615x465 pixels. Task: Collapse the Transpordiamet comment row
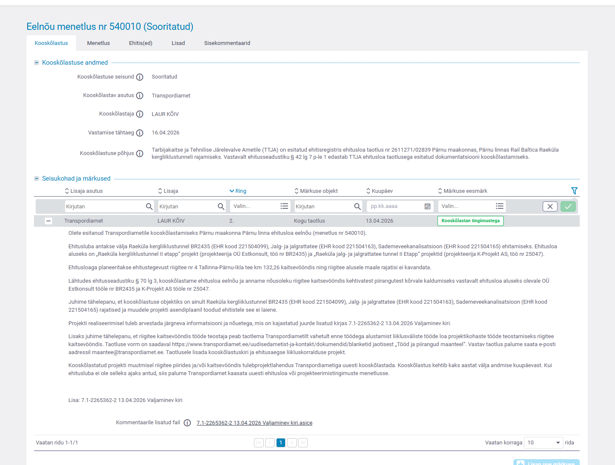point(49,221)
